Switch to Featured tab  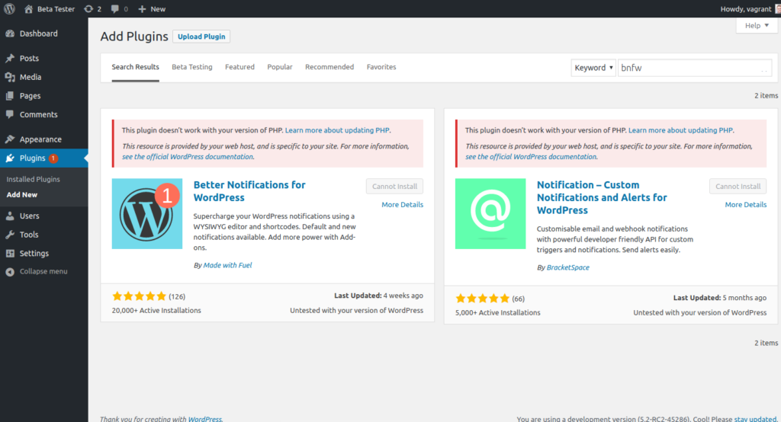tap(239, 67)
